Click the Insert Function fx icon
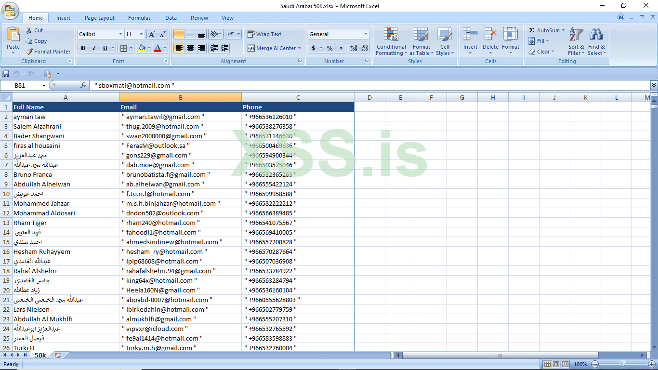This screenshot has height=370, width=658. click(x=84, y=85)
